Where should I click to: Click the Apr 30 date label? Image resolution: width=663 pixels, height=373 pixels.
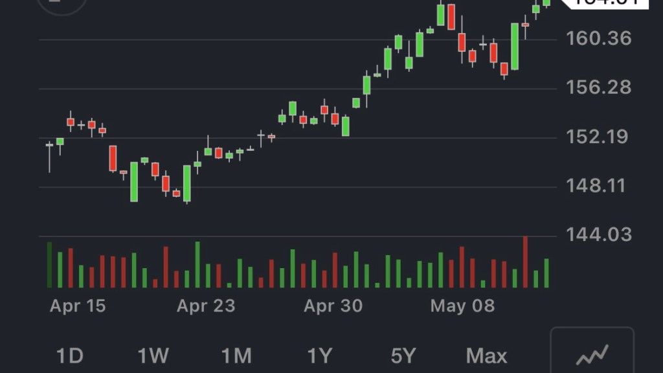pos(333,306)
